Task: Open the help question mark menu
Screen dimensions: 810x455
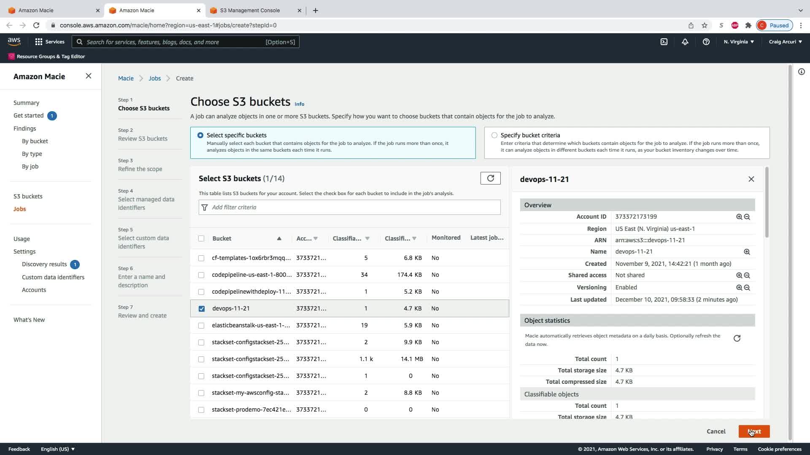Action: click(706, 42)
